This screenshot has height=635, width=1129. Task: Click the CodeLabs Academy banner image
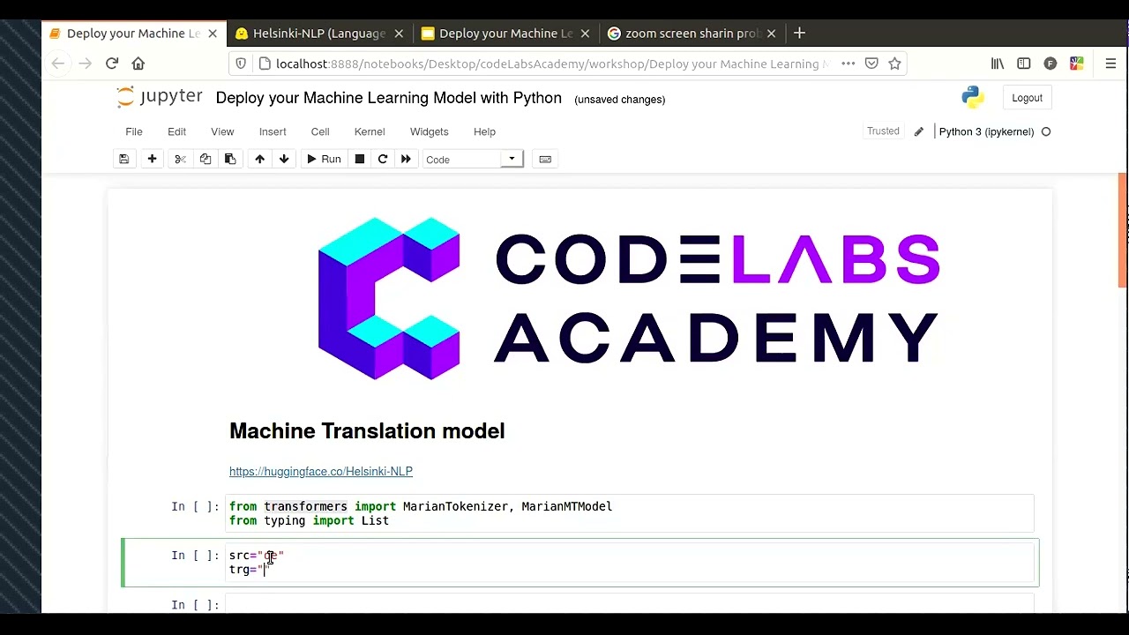point(630,298)
